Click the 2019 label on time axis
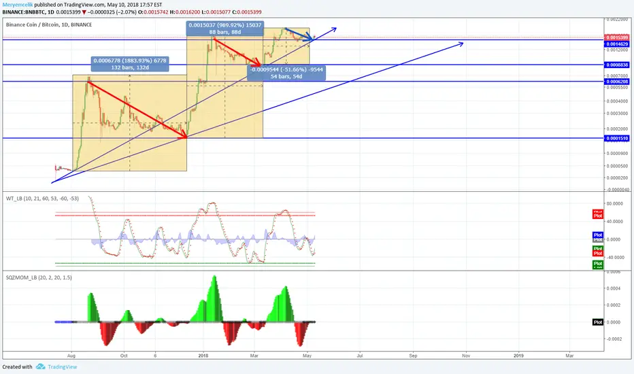The image size is (634, 374). point(518,356)
